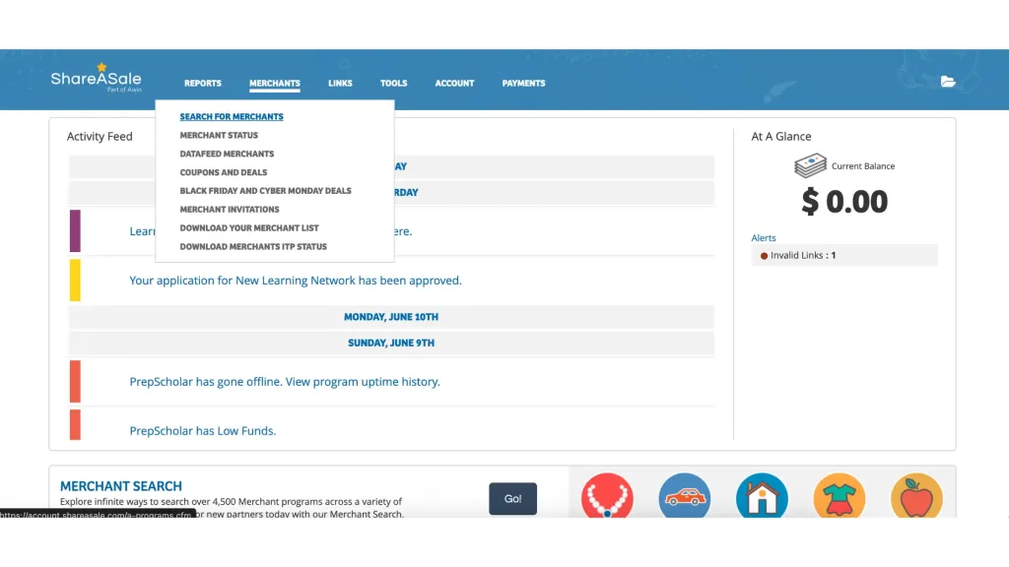Open the folder icon in the header
The image size is (1009, 567).
point(948,82)
